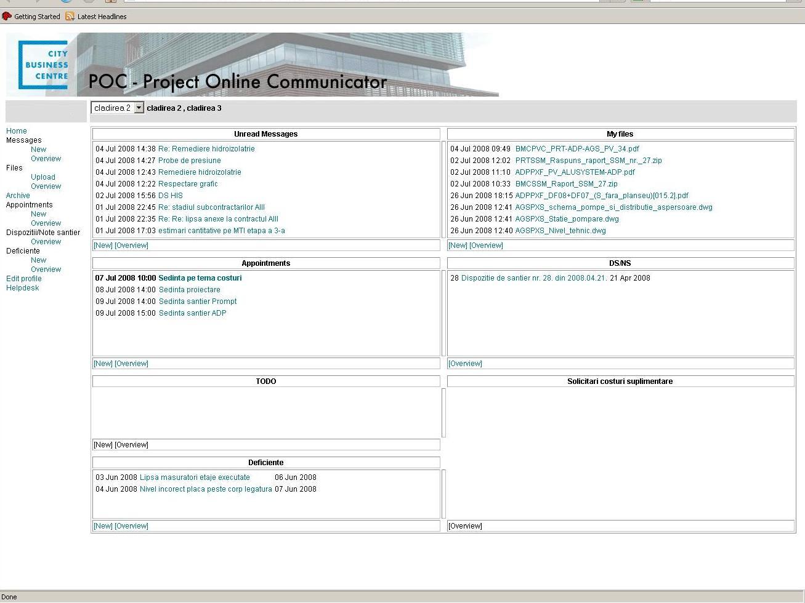
Task: Open Lipsa masuratori etaje executate
Action: point(195,477)
